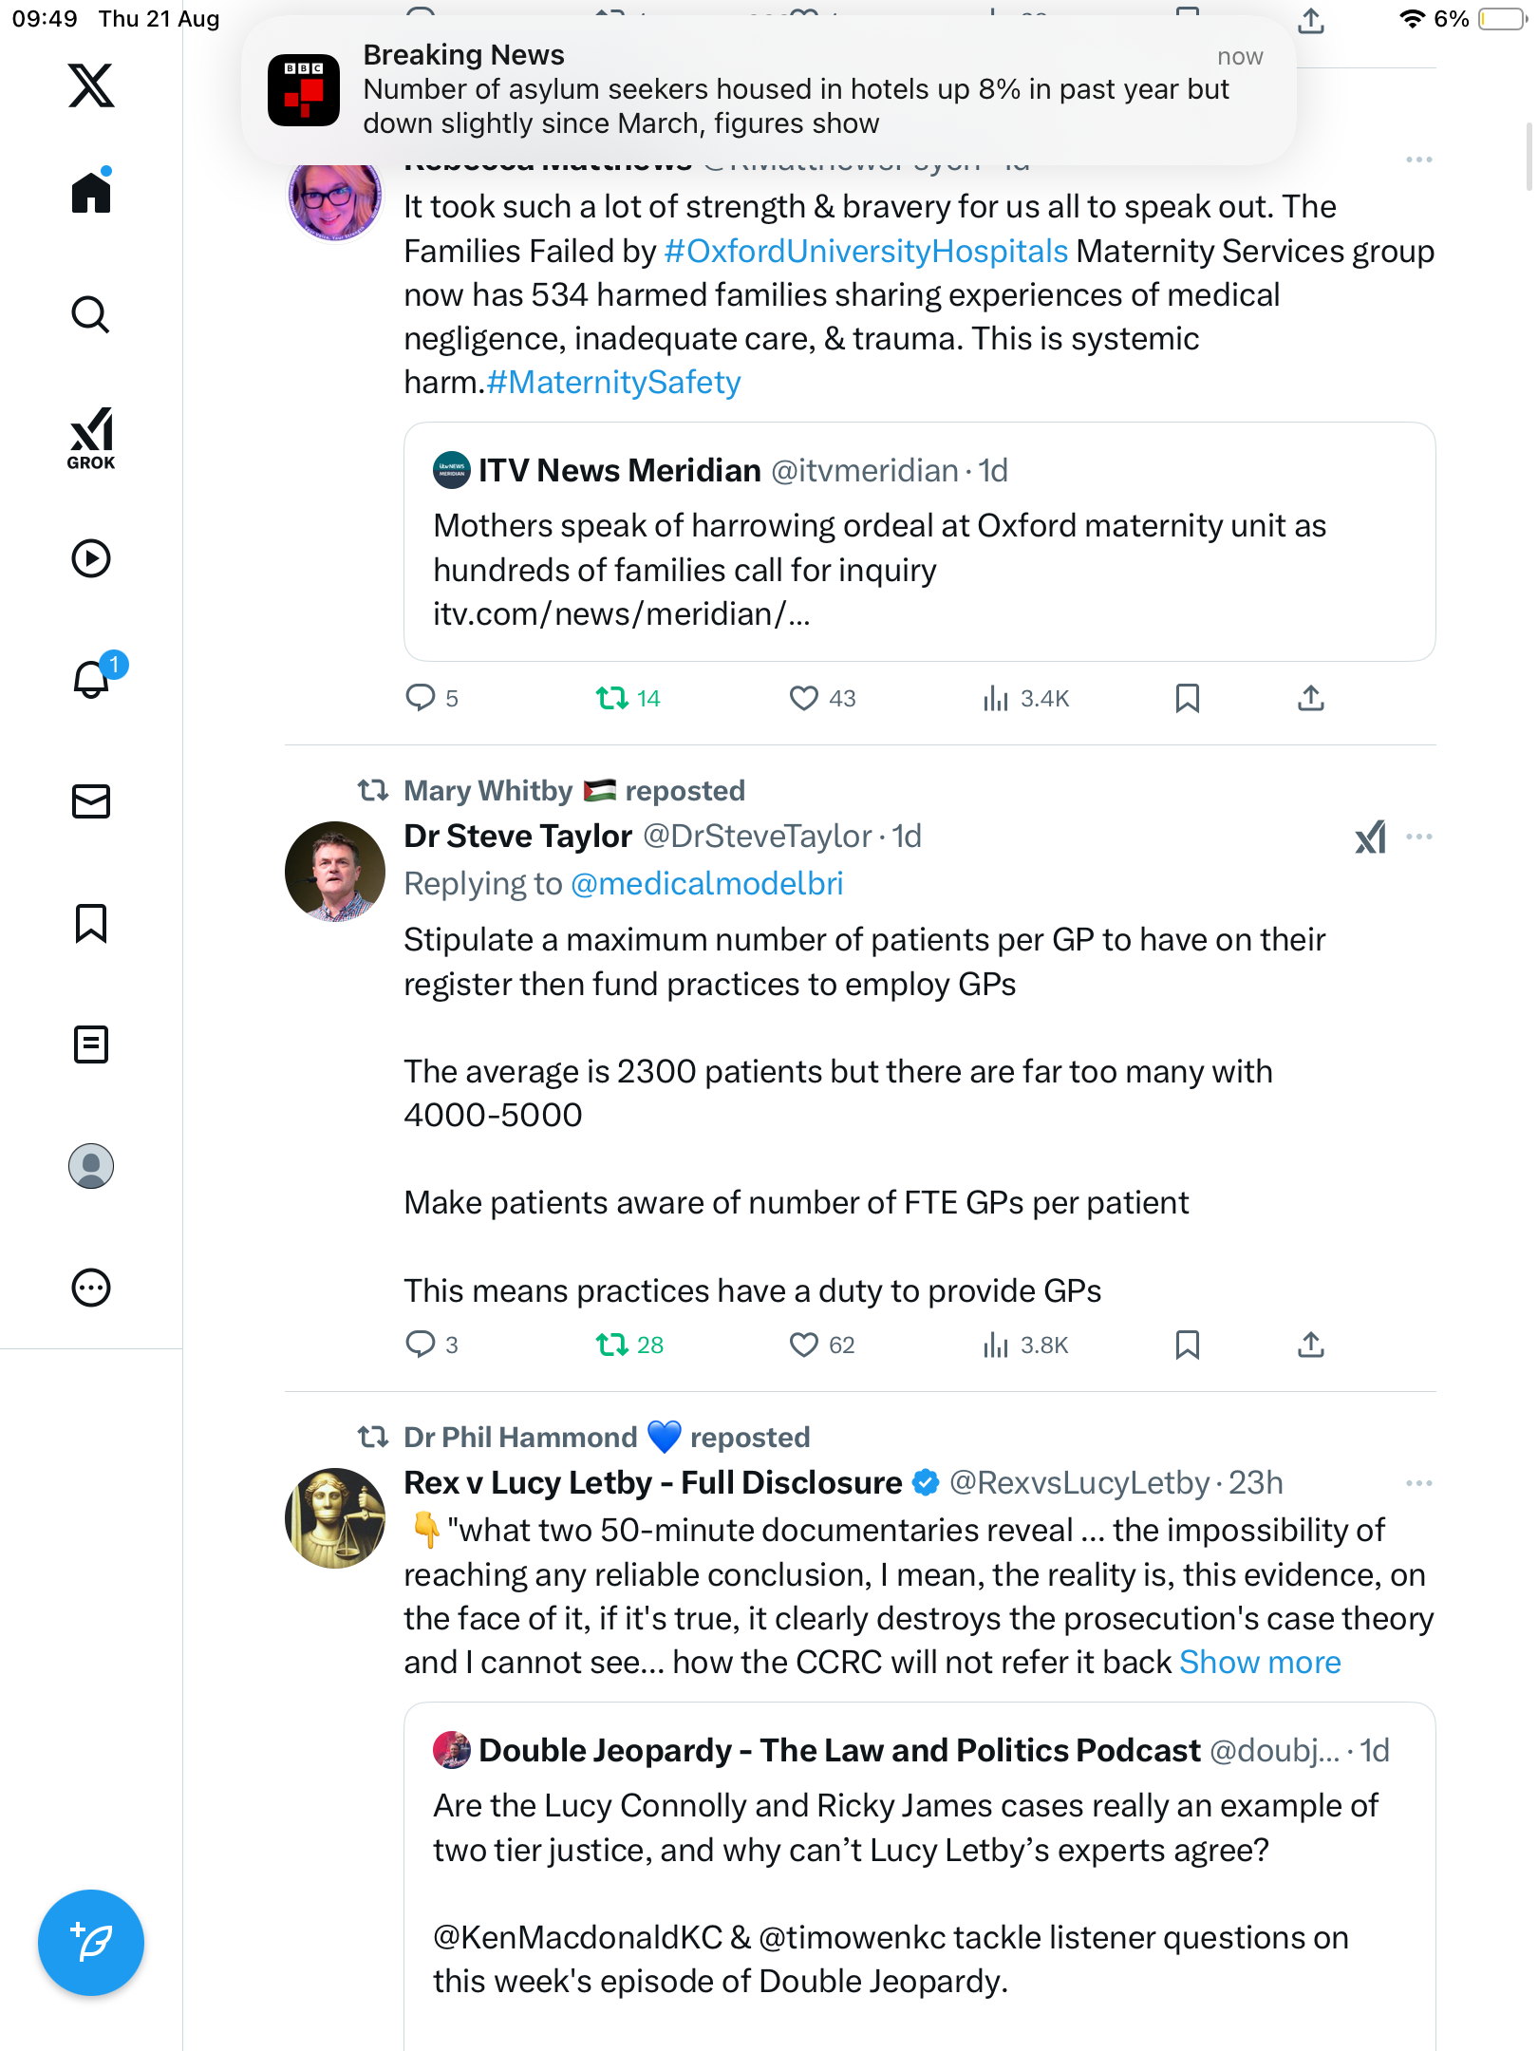This screenshot has width=1538, height=2051.
Task: Expand the sidebar More menu
Action: tap(91, 1288)
